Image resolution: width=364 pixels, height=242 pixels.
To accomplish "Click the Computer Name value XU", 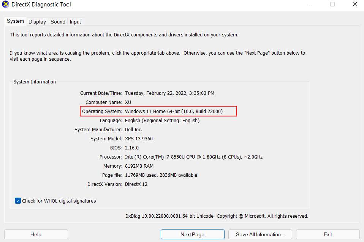I will click(128, 102).
